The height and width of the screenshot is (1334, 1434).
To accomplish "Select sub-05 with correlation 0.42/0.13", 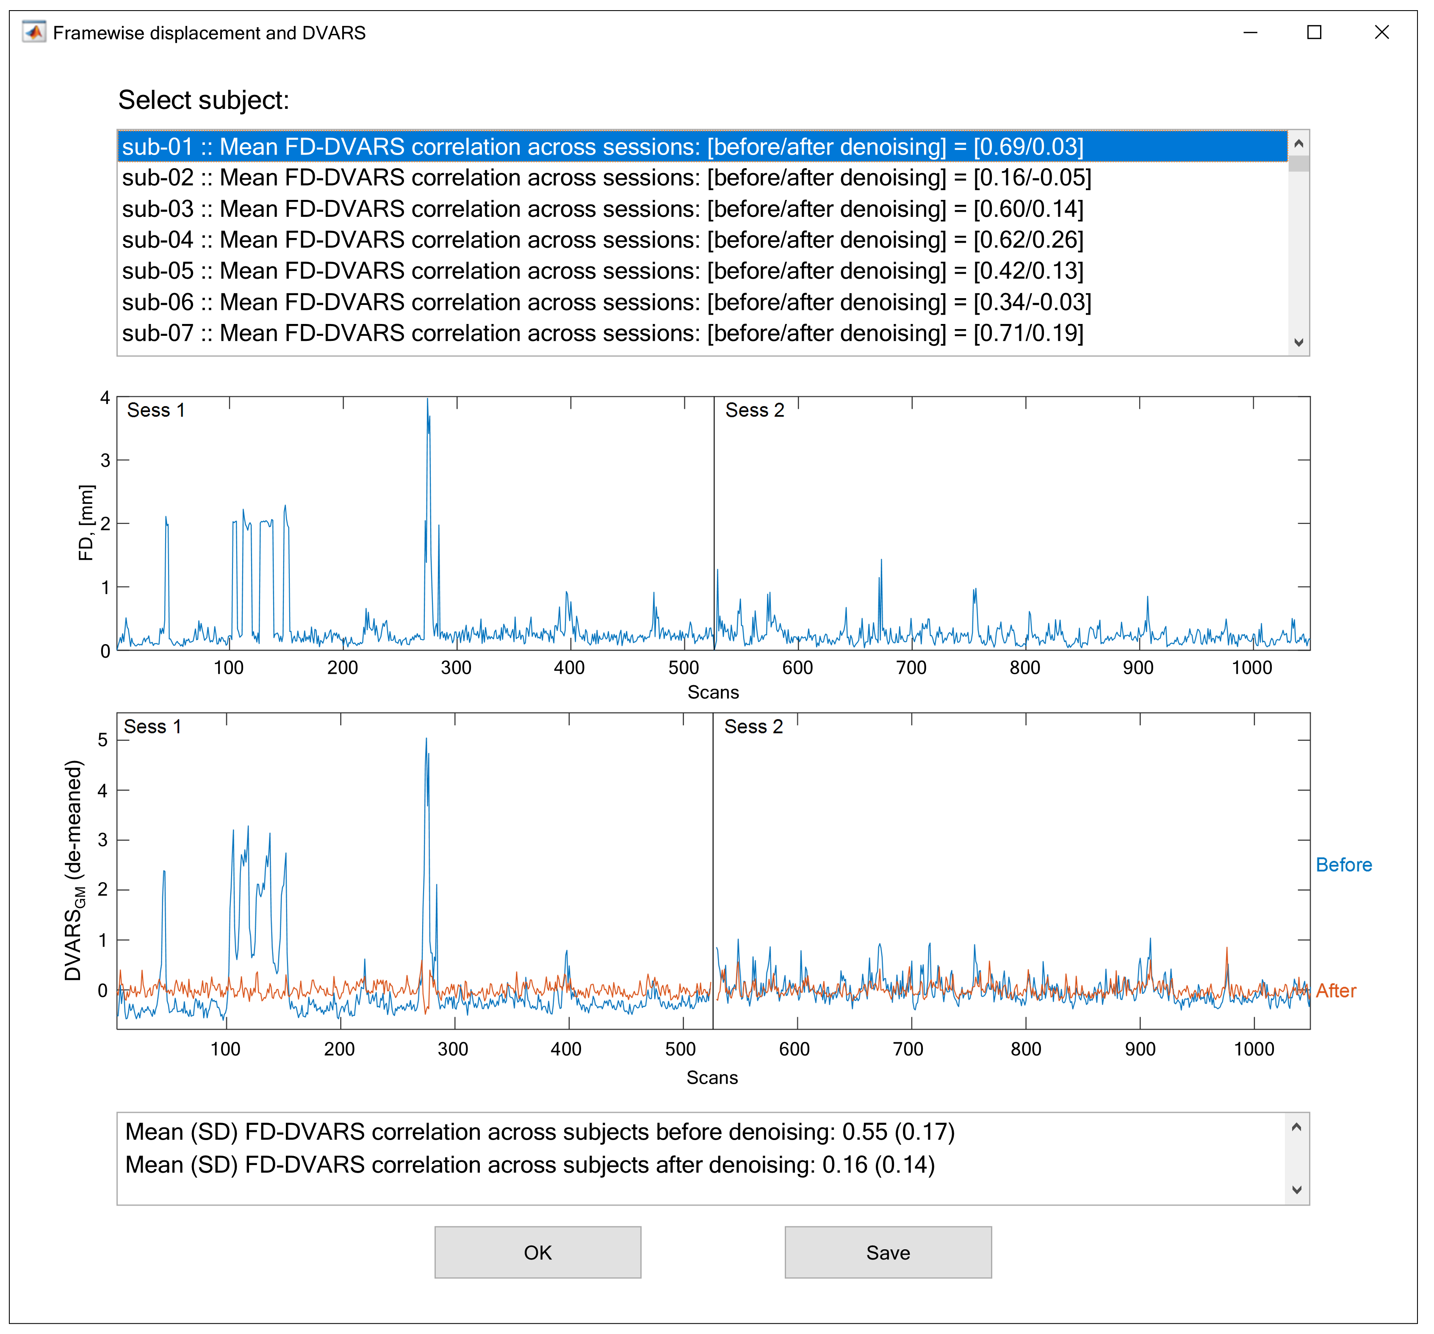I will tap(601, 271).
